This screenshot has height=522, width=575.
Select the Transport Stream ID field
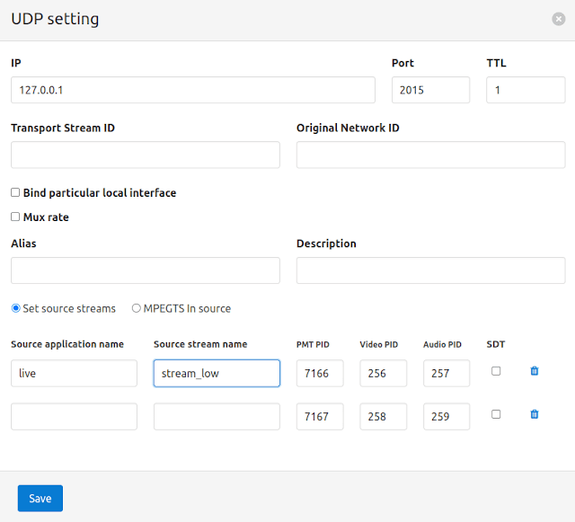(146, 155)
